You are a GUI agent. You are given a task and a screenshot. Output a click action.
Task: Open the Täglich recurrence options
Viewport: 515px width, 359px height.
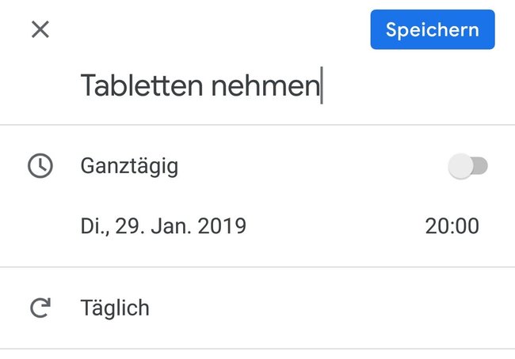coord(257,308)
